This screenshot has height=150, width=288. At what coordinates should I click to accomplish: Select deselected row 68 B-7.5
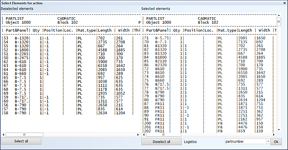click(x=71, y=89)
